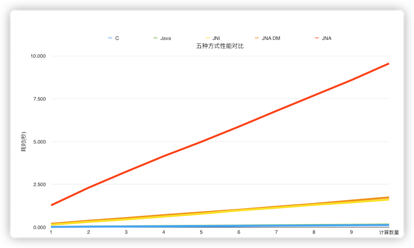Image resolution: width=414 pixels, height=248 pixels.
Task: Click the x-axis tick label 6
Action: click(239, 232)
